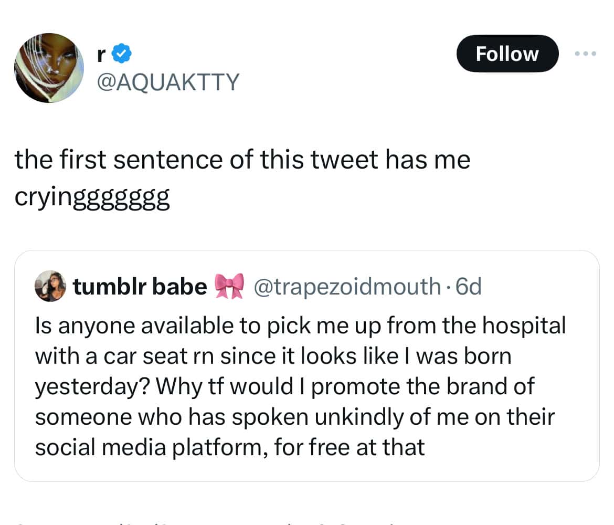This screenshot has height=525, width=614.
Task: Click the line "someone who has spoken unkindly"
Action: tap(294, 417)
